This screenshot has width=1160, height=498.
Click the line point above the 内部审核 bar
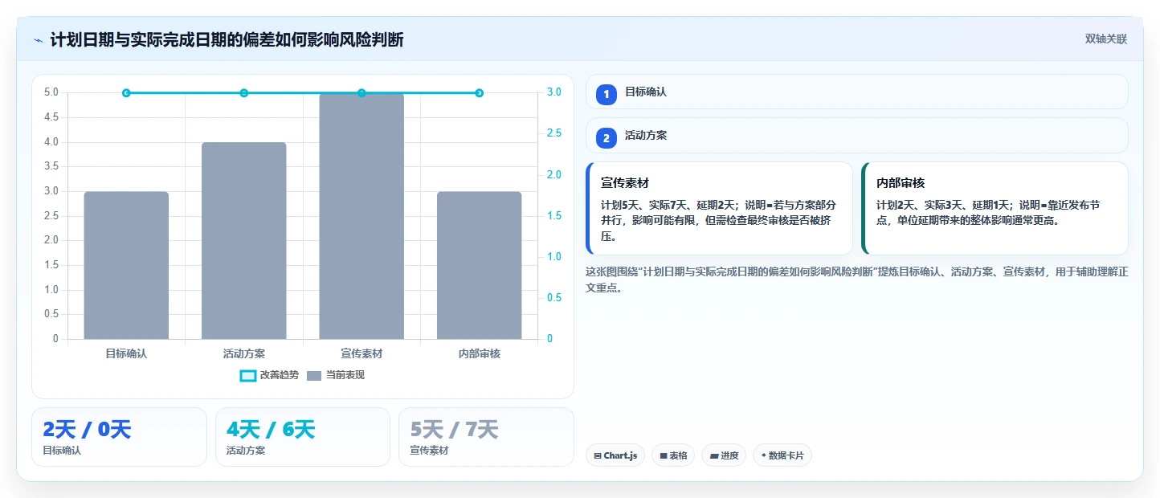pos(480,93)
